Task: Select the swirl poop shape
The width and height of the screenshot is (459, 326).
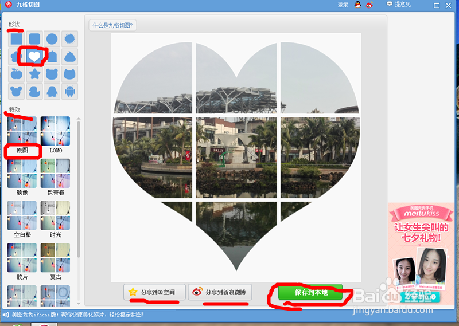Action: coord(69,56)
